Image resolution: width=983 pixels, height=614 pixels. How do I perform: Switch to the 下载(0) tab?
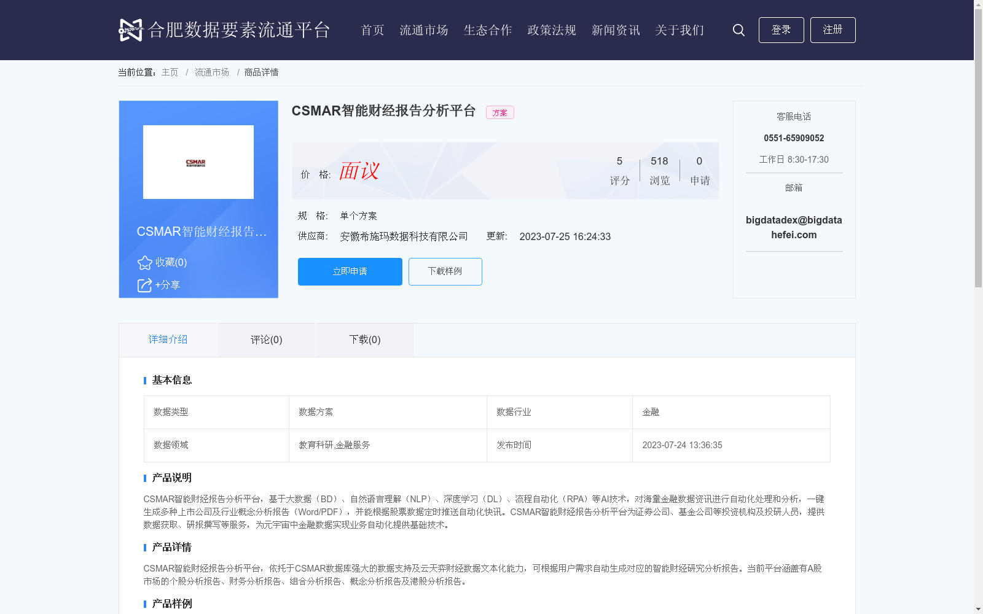point(365,340)
